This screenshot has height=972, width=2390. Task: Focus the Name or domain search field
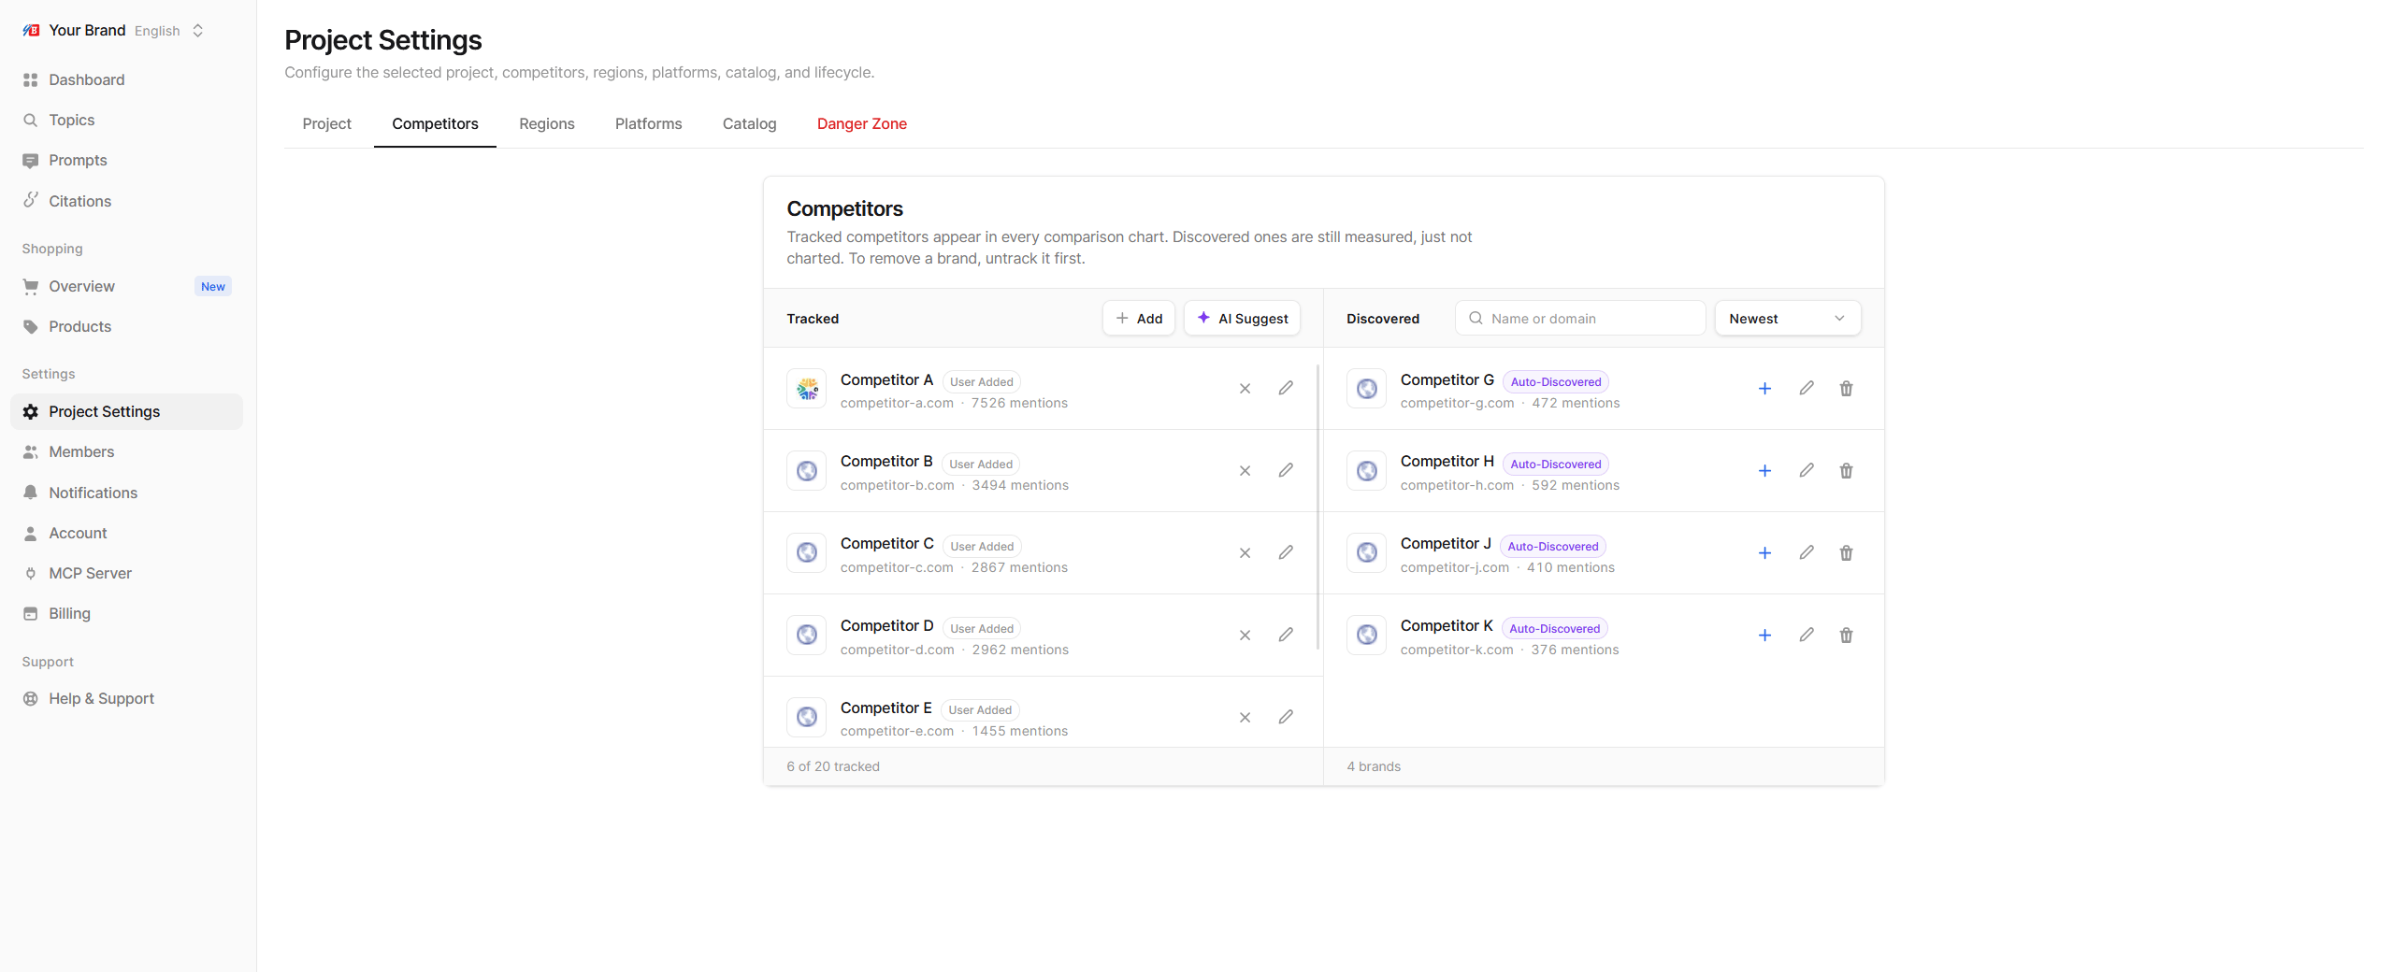[x=1580, y=319]
